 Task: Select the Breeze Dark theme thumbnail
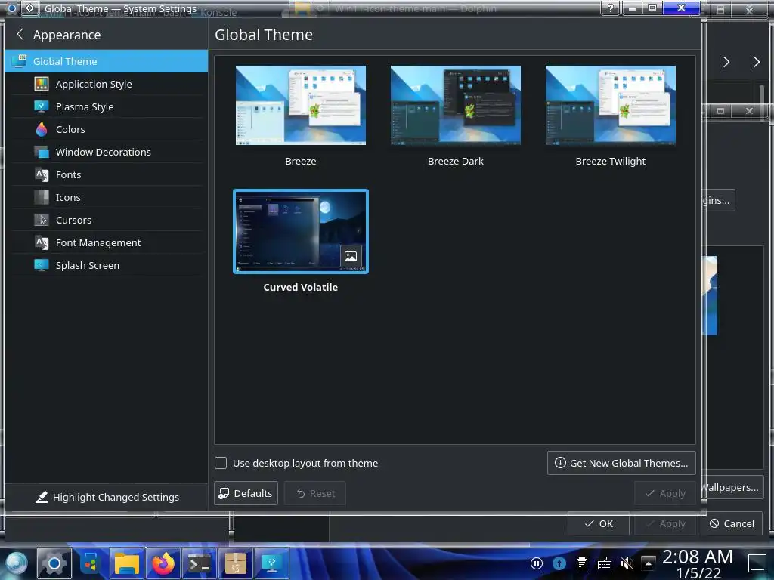(456, 105)
